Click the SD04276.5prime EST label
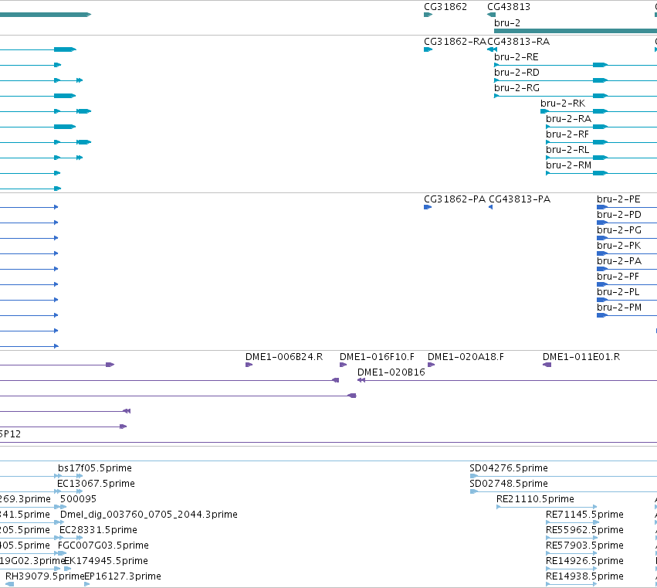This screenshot has width=657, height=588. [509, 468]
